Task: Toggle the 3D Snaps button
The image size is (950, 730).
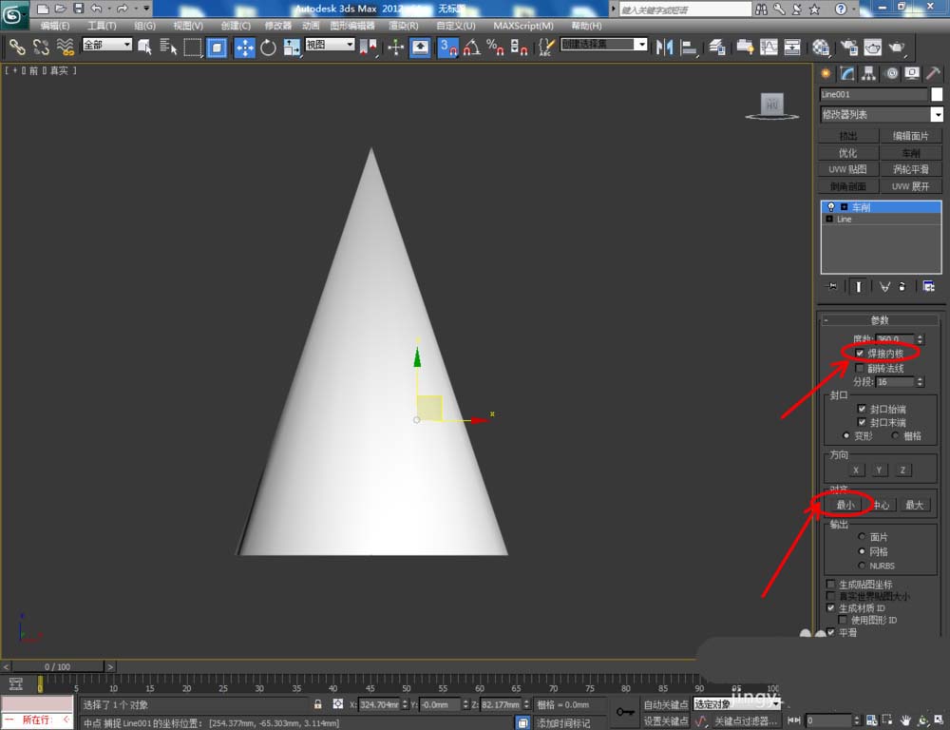Action: click(447, 47)
